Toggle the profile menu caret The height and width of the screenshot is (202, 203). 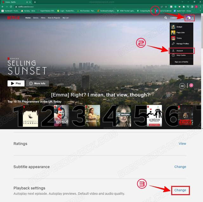[193, 18]
